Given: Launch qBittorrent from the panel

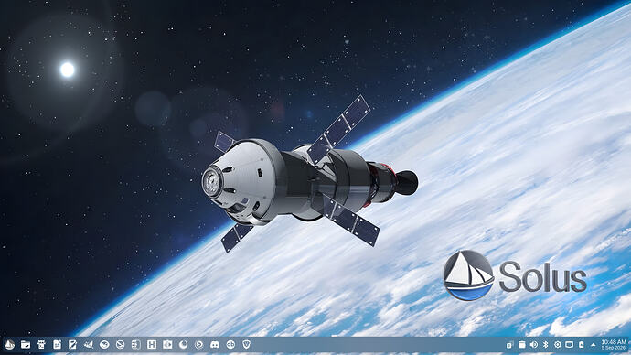Looking at the screenshot, I should 230,345.
